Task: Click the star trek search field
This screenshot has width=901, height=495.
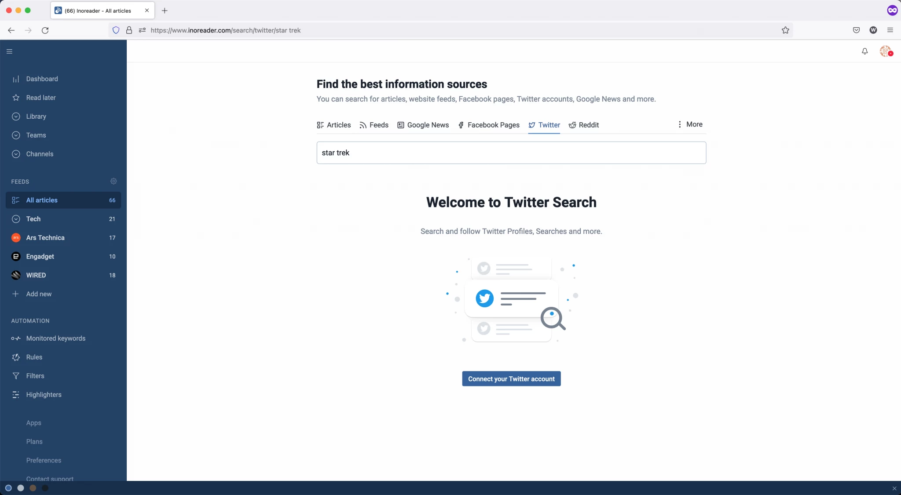Action: pos(511,153)
